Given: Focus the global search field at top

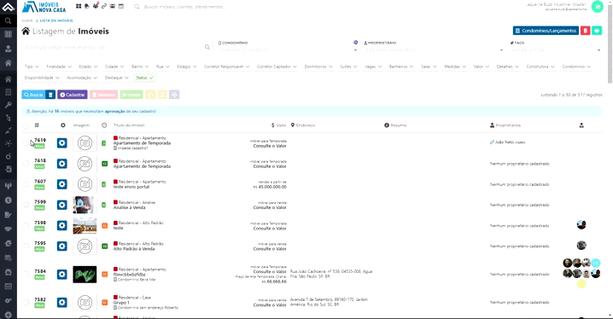Looking at the screenshot, I should coord(184,7).
